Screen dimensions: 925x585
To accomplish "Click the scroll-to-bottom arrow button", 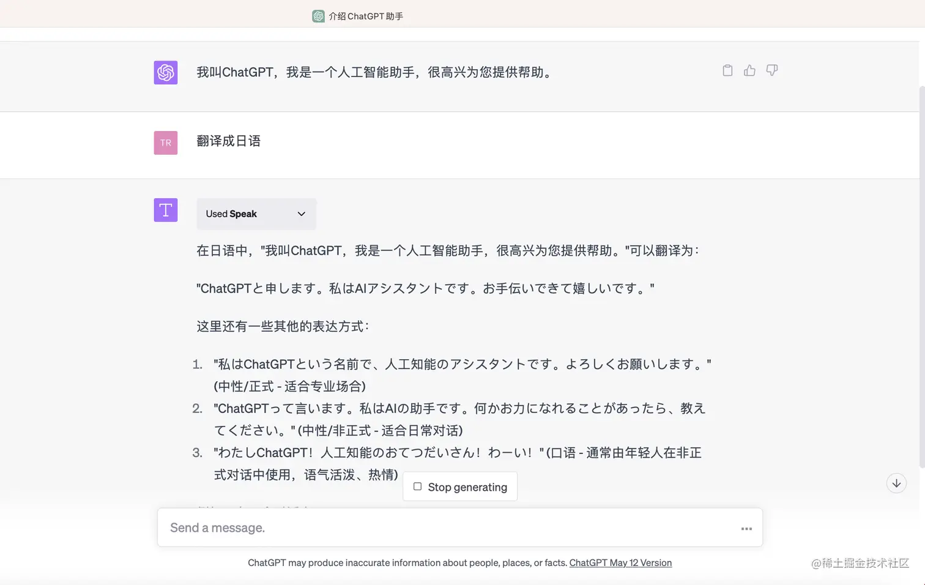I will [896, 483].
